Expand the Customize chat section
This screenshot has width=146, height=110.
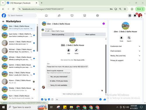(x=125, y=46)
